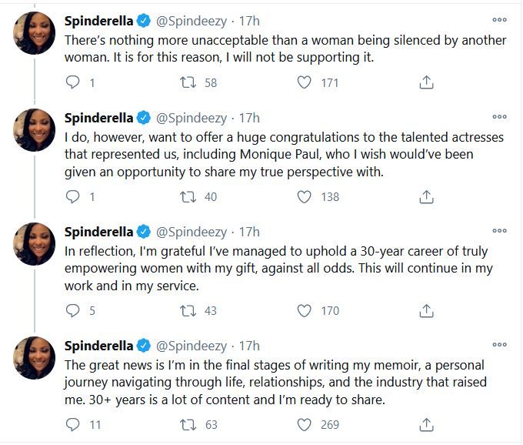
Task: Open the 17h timestamp on the 30-year career tweet
Action: [249, 232]
